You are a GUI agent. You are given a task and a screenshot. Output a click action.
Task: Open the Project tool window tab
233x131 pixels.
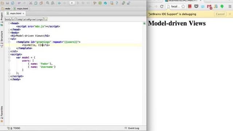pos(2,19)
